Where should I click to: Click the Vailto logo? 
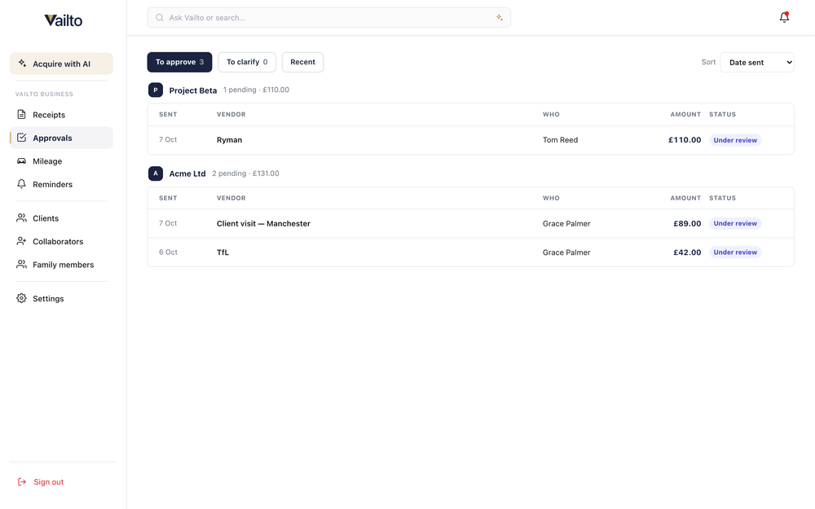pyautogui.click(x=63, y=20)
